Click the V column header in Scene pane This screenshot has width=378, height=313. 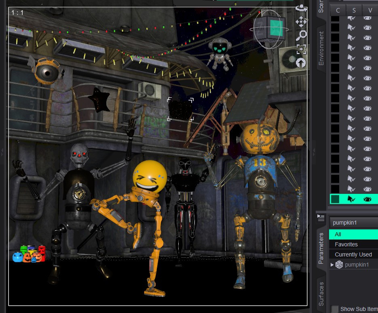pos(370,11)
